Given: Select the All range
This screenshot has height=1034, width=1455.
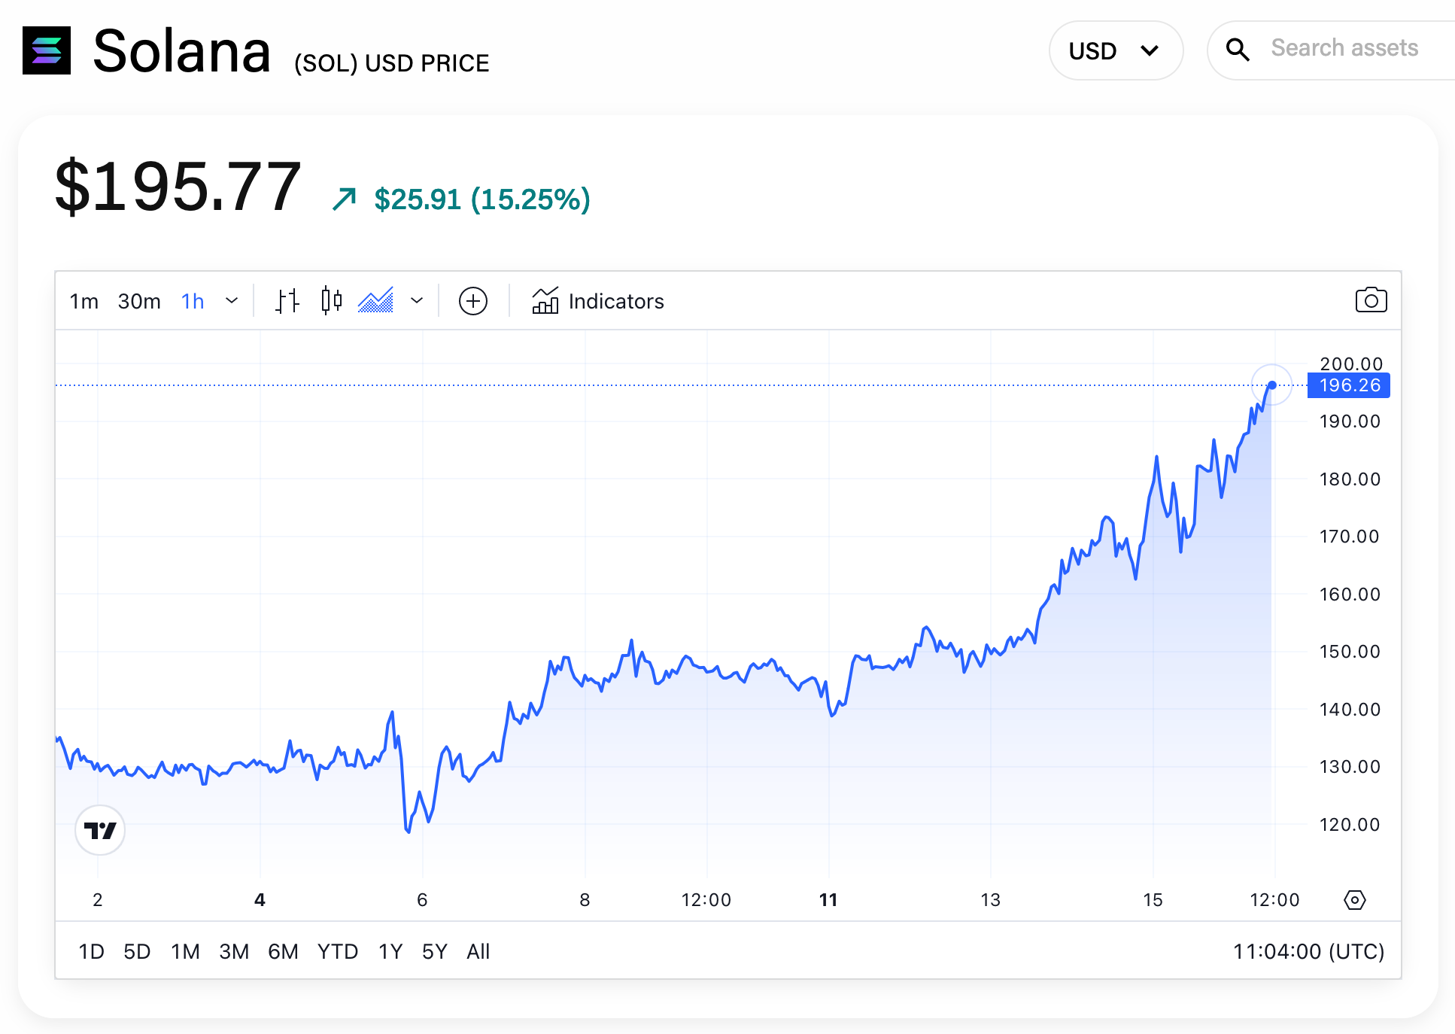Looking at the screenshot, I should click(478, 951).
